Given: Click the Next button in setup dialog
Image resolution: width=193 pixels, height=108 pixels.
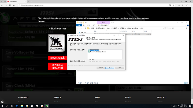Looking at the screenshot, I should click(110, 68).
